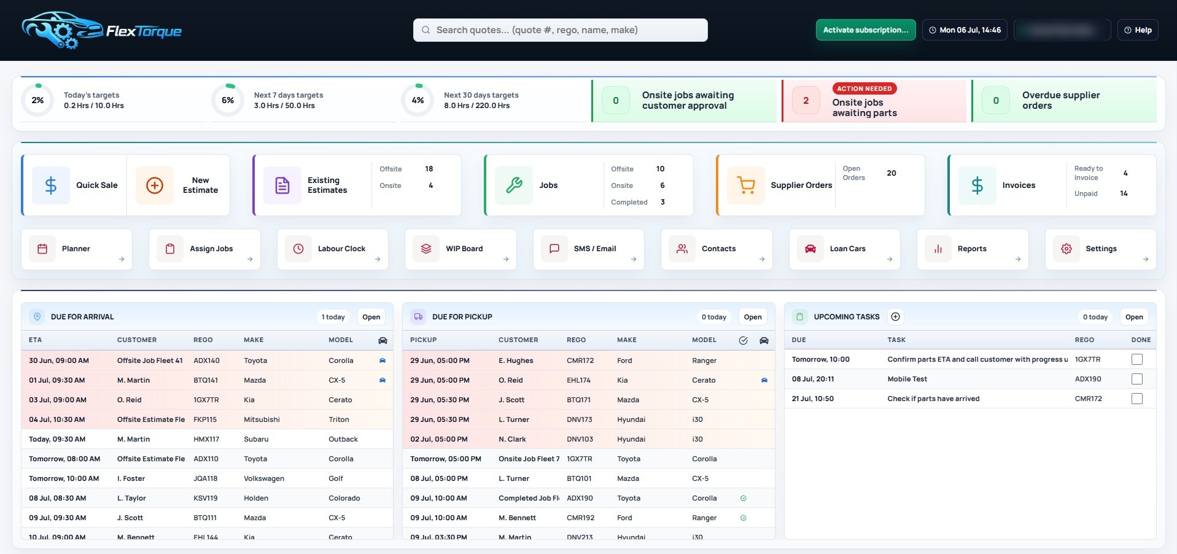Screen dimensions: 1177x554
Task: Click the search quotes field
Action: 561,30
